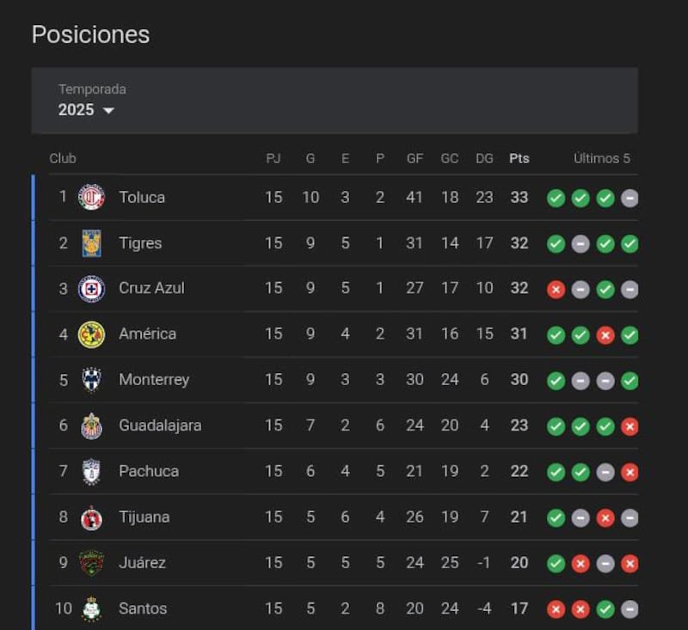
Task: Click the Últimos 5 column header
Action: [601, 158]
